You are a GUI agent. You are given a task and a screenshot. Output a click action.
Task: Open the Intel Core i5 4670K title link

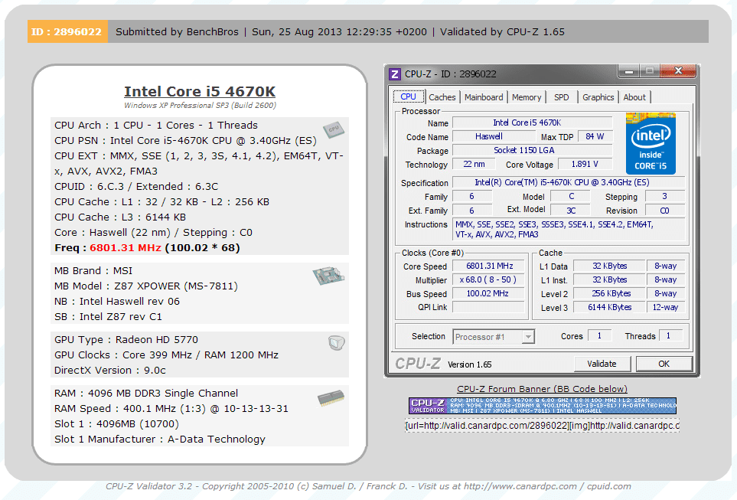tap(200, 91)
